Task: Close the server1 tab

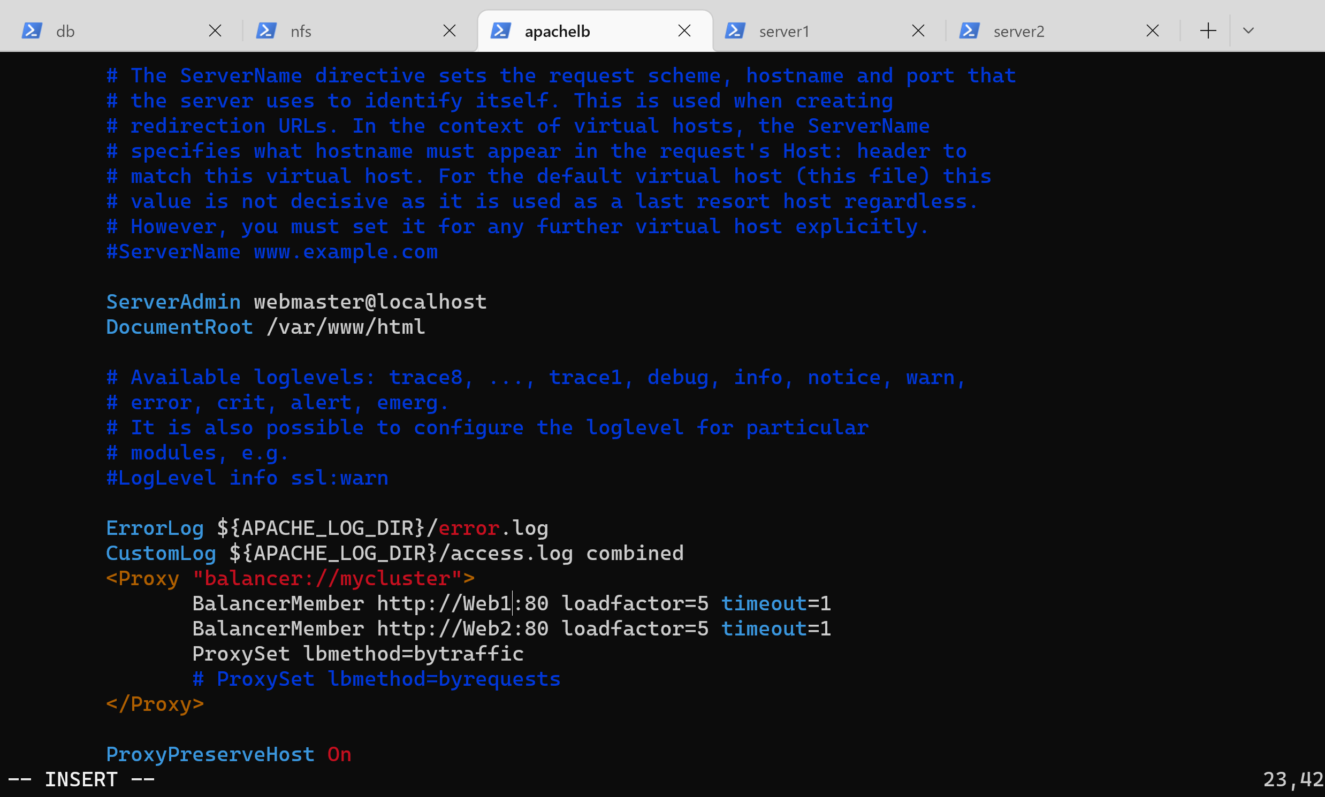Action: pos(918,30)
